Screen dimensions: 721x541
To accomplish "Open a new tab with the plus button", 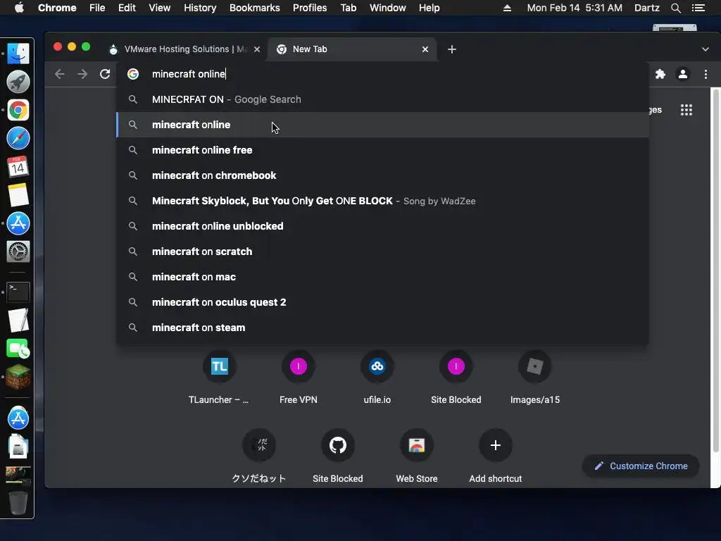I will coord(452,49).
